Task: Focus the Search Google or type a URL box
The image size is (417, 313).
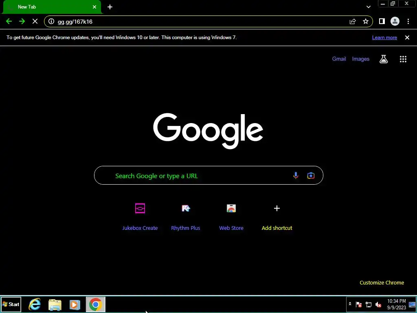Action: (208, 175)
